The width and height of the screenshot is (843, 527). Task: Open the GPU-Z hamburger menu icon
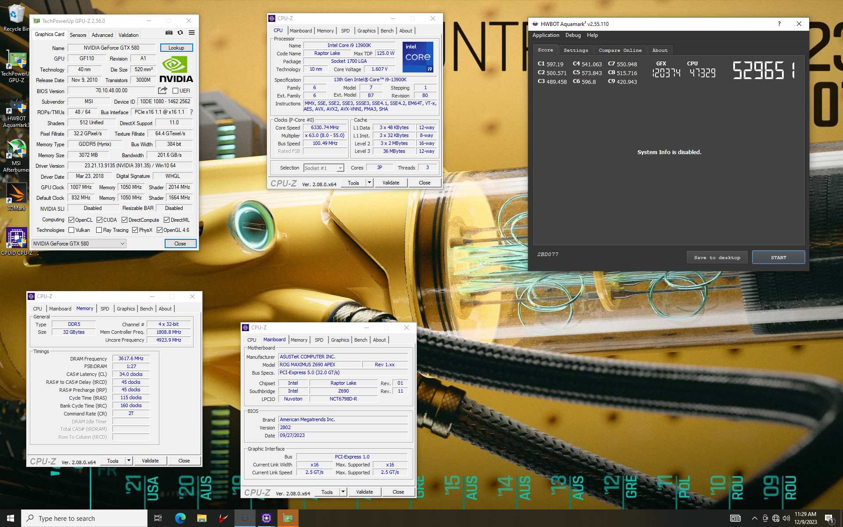(x=191, y=32)
